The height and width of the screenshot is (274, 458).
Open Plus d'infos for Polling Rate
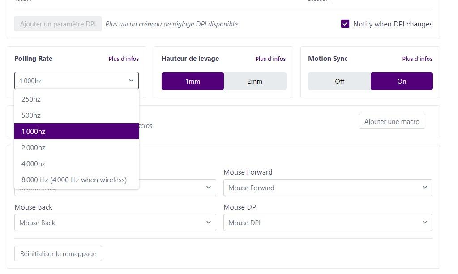pos(124,59)
